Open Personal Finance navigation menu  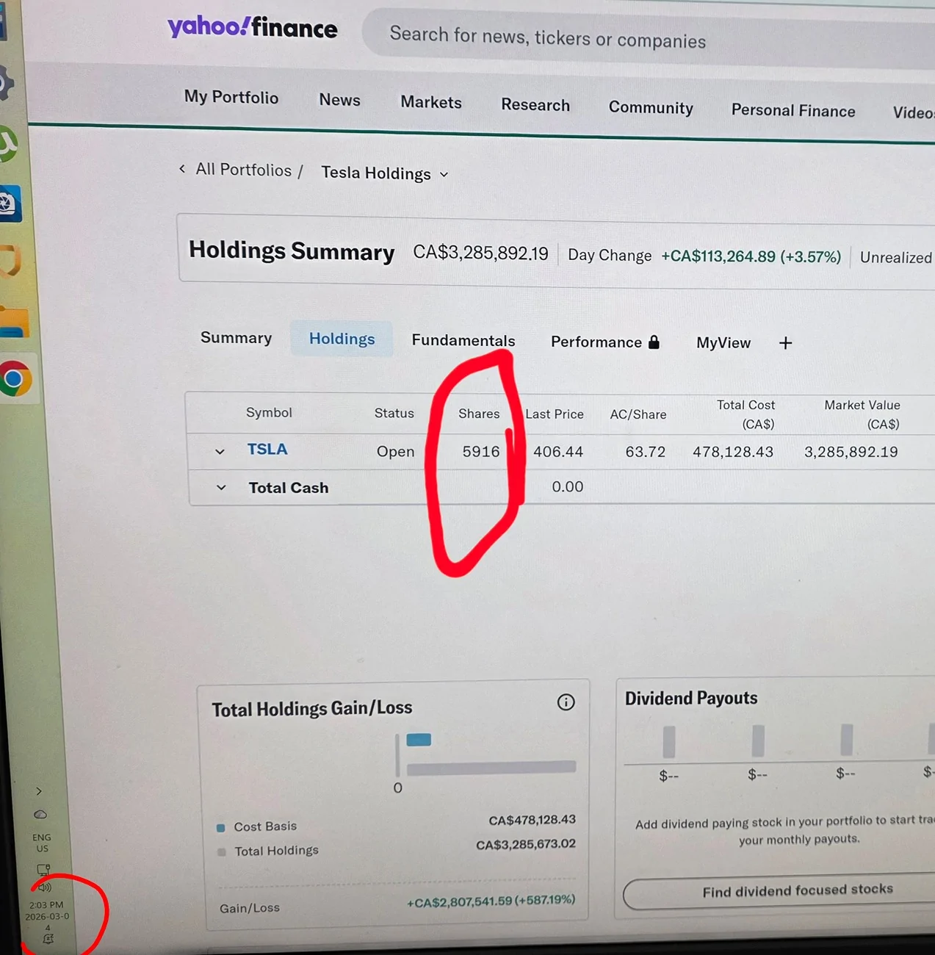(x=793, y=110)
